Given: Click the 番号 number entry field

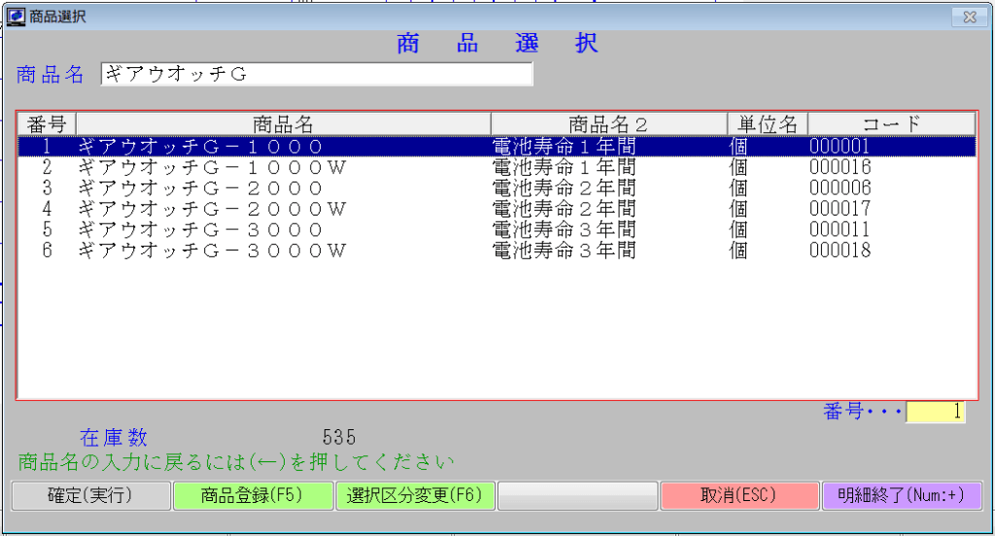Looking at the screenshot, I should click(936, 412).
